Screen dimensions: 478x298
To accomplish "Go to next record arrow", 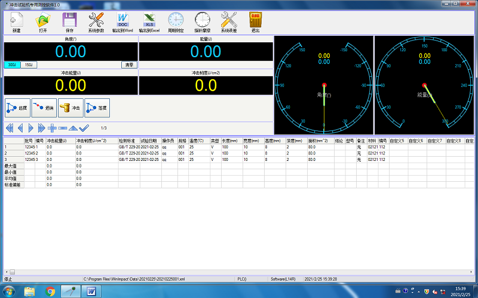I will [x=30, y=128].
